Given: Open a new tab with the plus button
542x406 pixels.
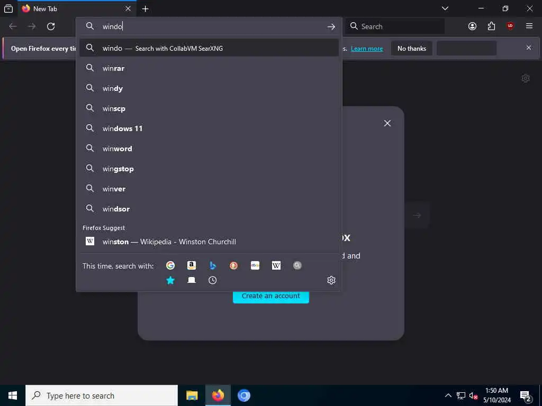Looking at the screenshot, I should tap(145, 9).
